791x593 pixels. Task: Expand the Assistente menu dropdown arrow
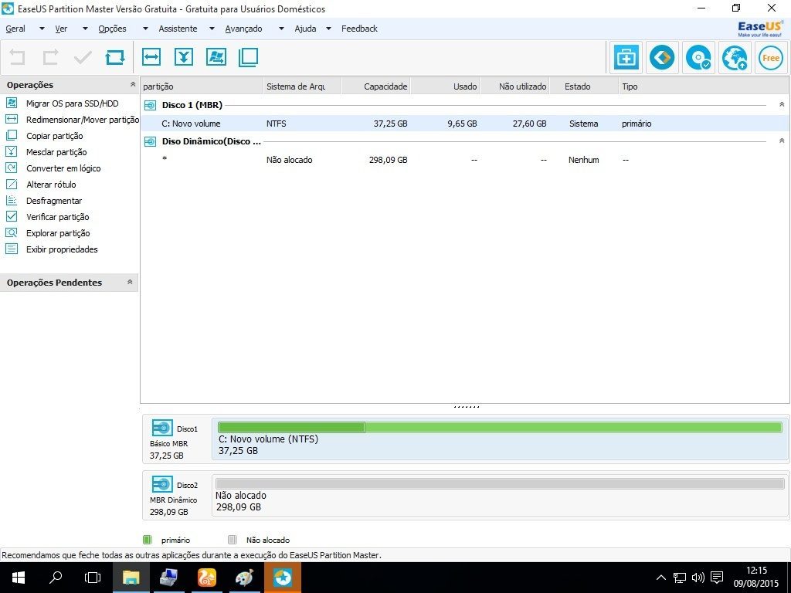212,29
